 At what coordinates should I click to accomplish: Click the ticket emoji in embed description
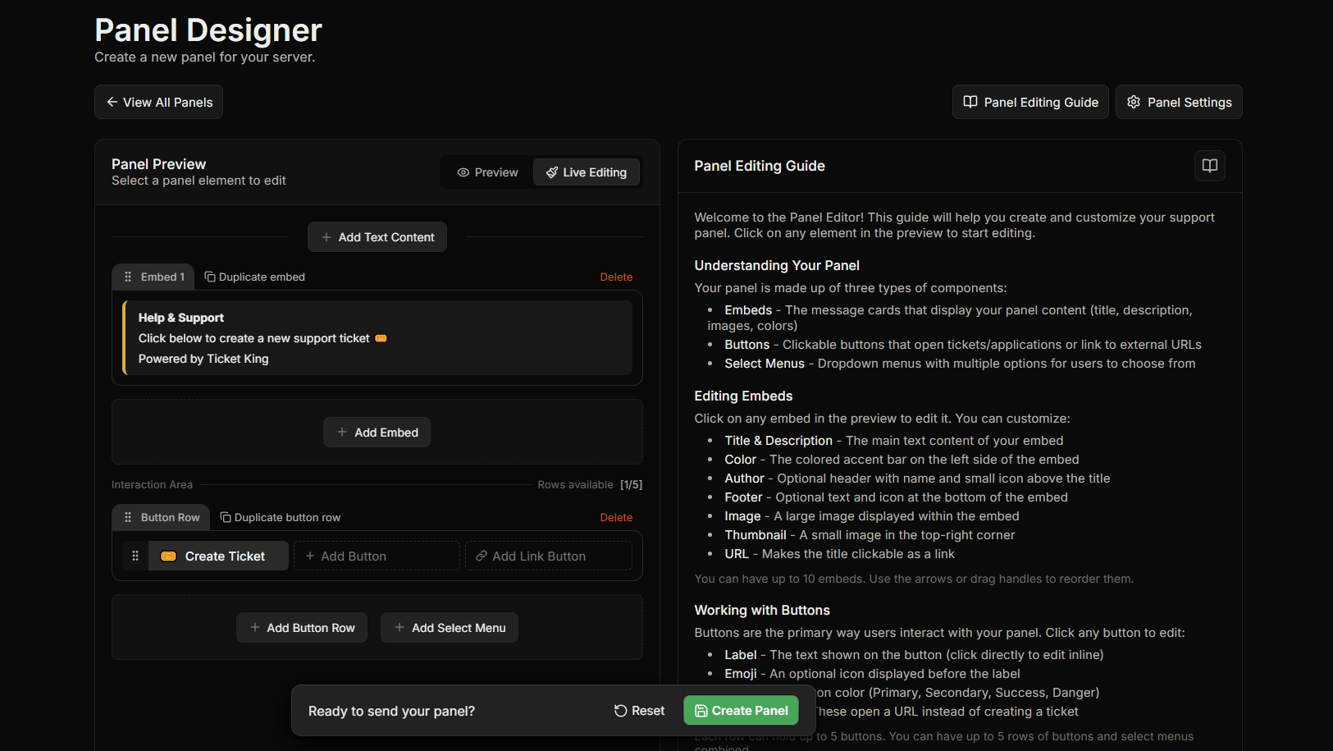(381, 338)
